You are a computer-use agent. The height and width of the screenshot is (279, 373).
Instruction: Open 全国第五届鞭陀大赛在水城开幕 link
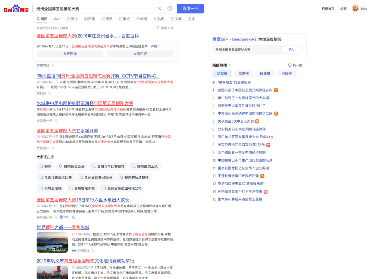click(67, 131)
